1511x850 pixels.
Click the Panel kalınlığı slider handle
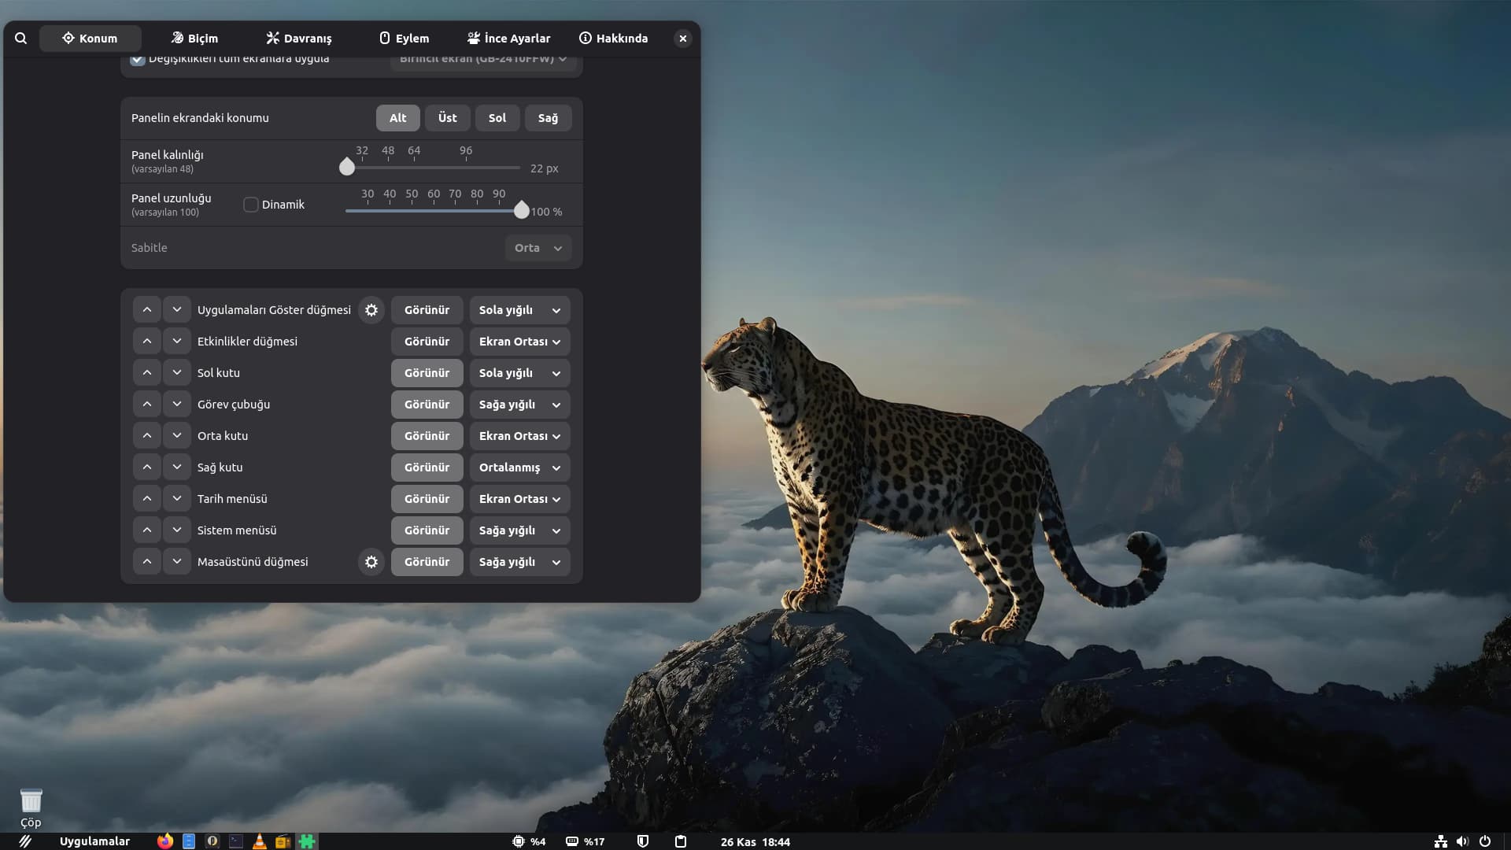coord(347,167)
